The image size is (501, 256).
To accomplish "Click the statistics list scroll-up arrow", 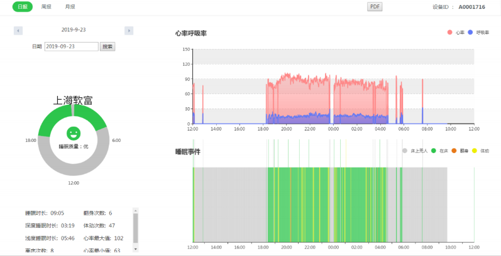I will [x=136, y=210].
